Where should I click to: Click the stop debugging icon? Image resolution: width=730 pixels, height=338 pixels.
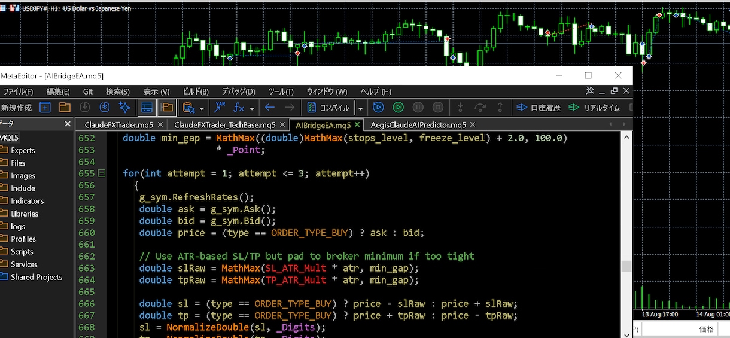pos(438,108)
